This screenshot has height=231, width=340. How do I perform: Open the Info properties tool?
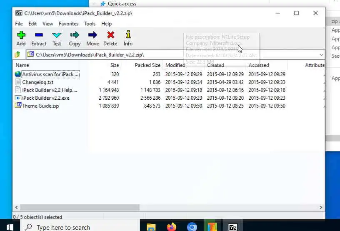click(128, 34)
